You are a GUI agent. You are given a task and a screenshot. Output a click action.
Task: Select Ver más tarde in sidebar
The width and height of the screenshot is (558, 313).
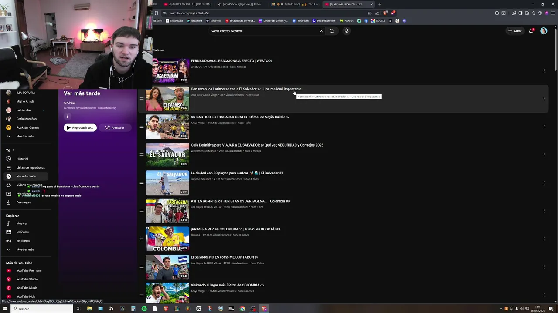coord(25,176)
